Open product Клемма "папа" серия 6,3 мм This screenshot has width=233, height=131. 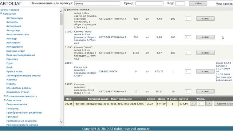tap(85, 53)
